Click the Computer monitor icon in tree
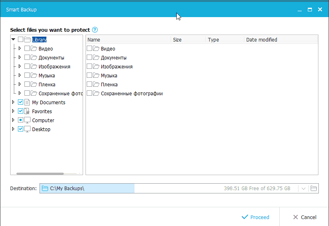 tap(27, 120)
